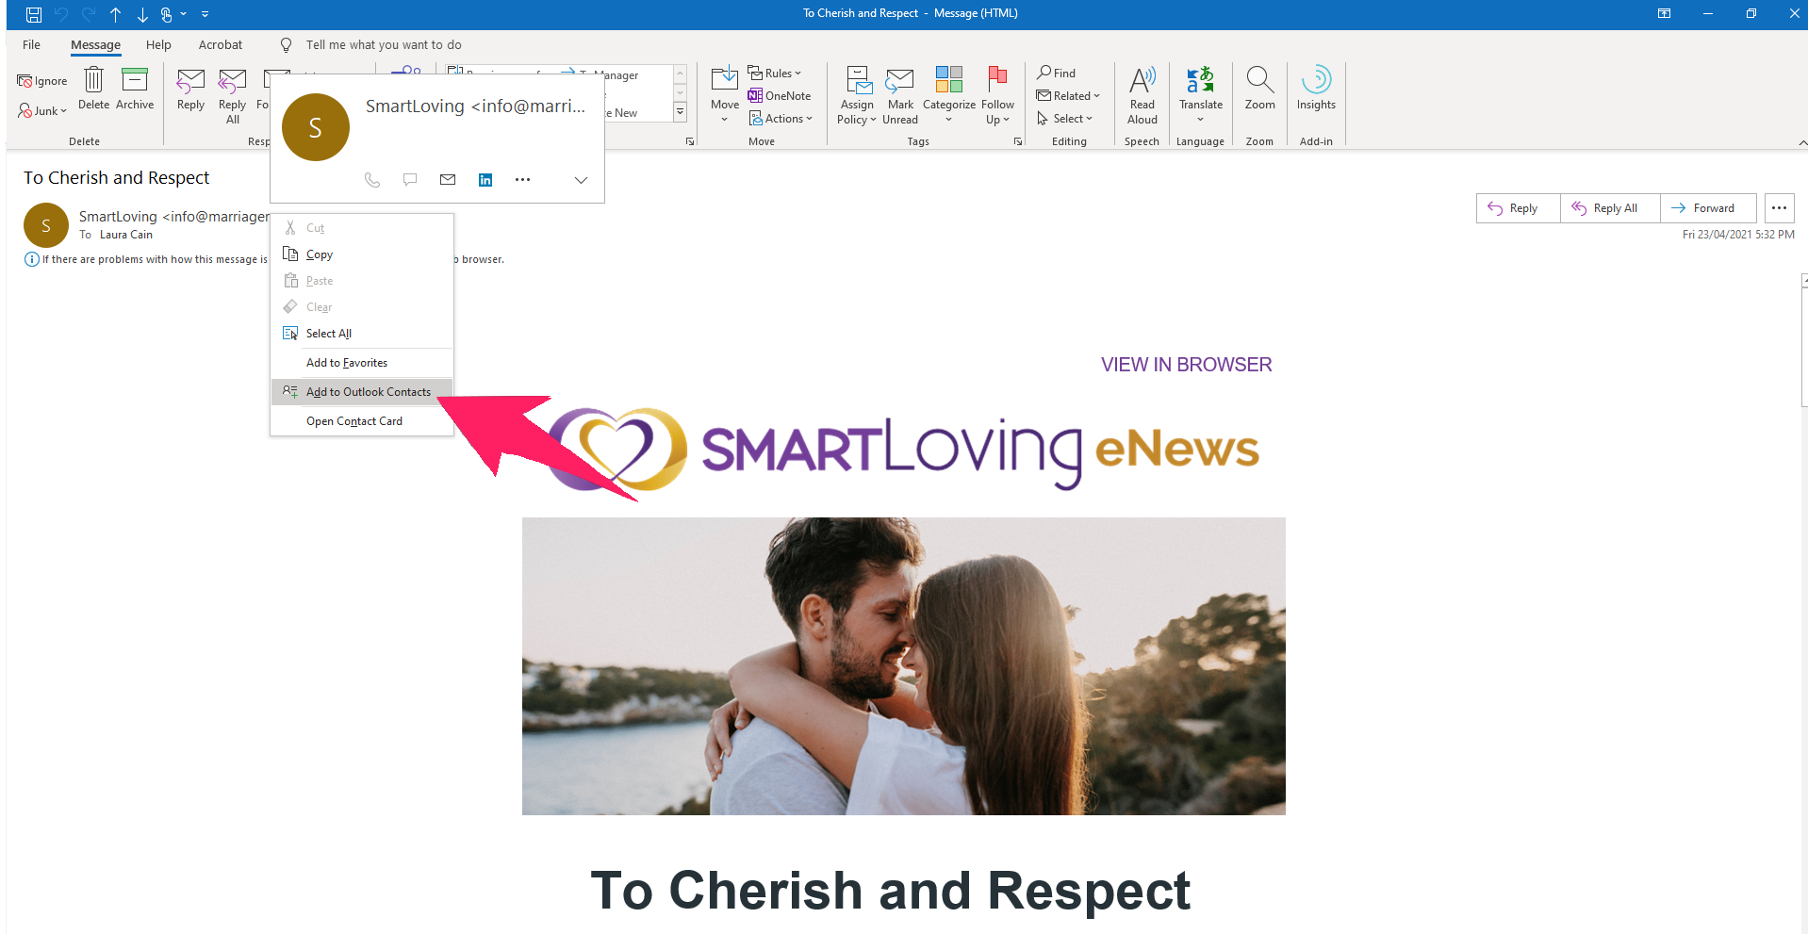Open the Actions dropdown menu
Screen dimensions: 1808x934
point(781,119)
